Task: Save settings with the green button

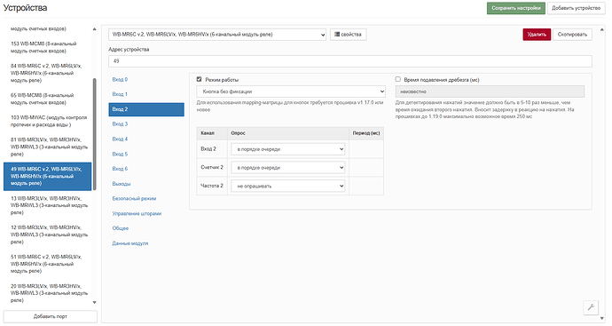Action: pos(515,8)
